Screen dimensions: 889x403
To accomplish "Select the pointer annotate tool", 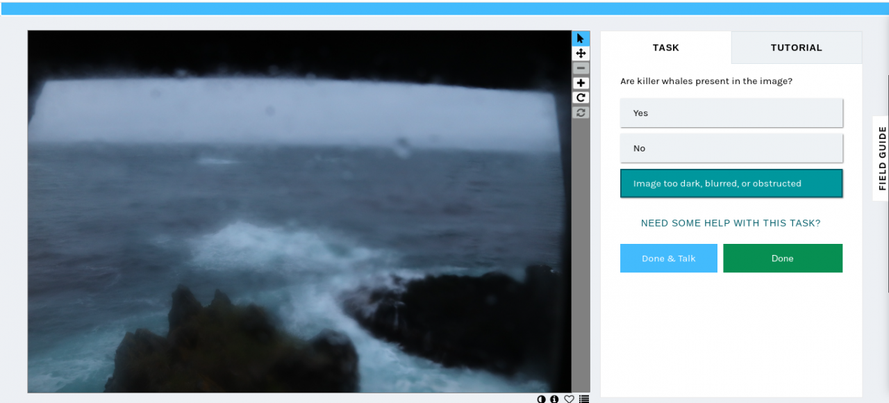I will coord(581,38).
